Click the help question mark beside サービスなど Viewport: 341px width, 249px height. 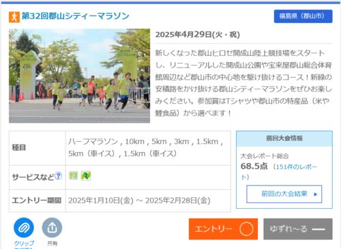tap(59, 176)
